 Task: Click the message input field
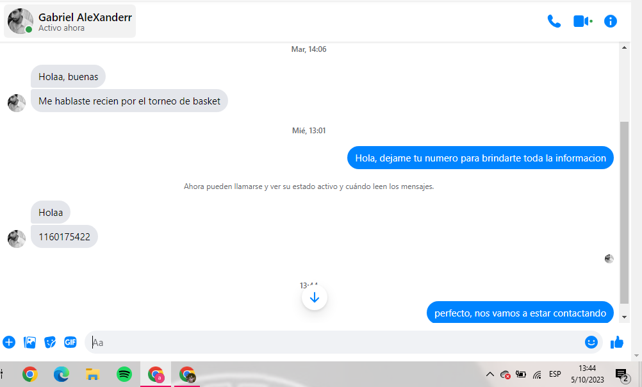point(336,342)
